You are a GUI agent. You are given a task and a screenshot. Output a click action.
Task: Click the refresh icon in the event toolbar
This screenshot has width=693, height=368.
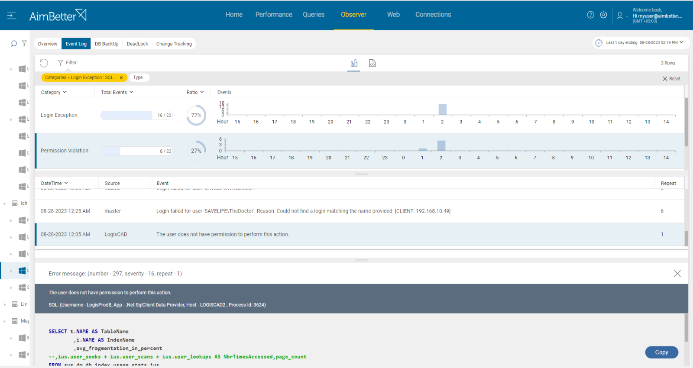click(44, 63)
